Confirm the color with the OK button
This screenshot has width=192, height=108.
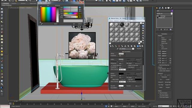[x=74, y=24]
